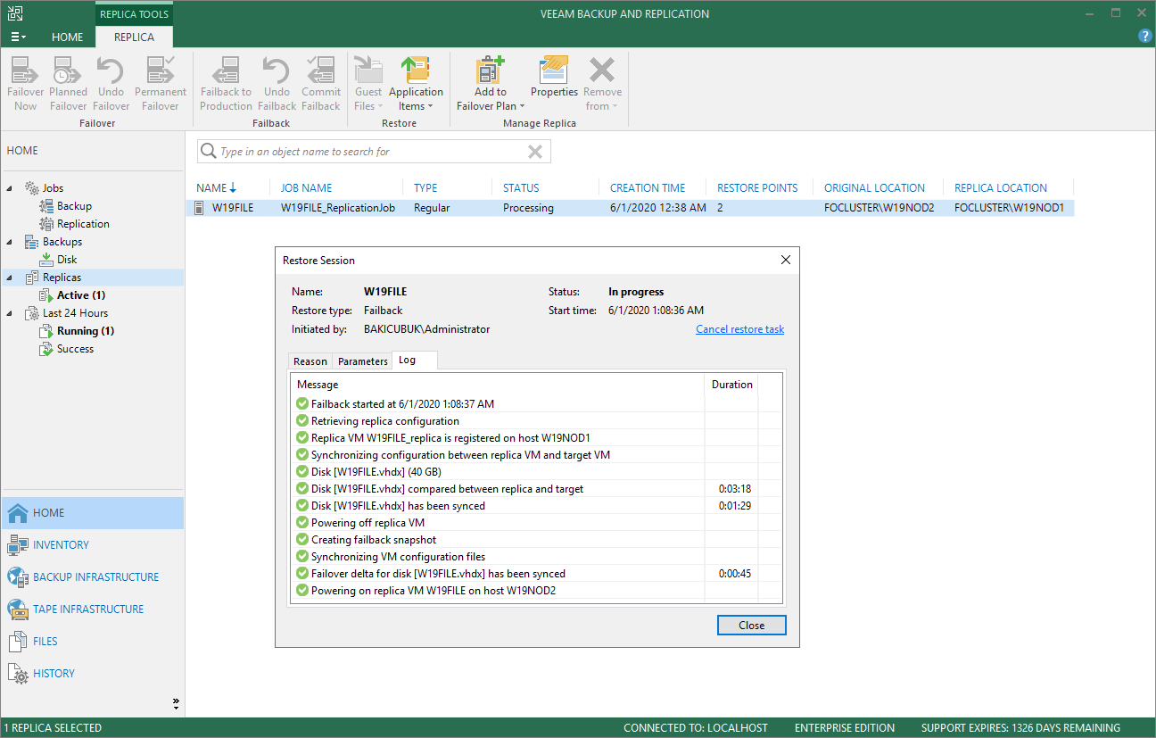Viewport: 1156px width, 738px height.
Task: Clear the search box with X icon
Action: tap(535, 152)
